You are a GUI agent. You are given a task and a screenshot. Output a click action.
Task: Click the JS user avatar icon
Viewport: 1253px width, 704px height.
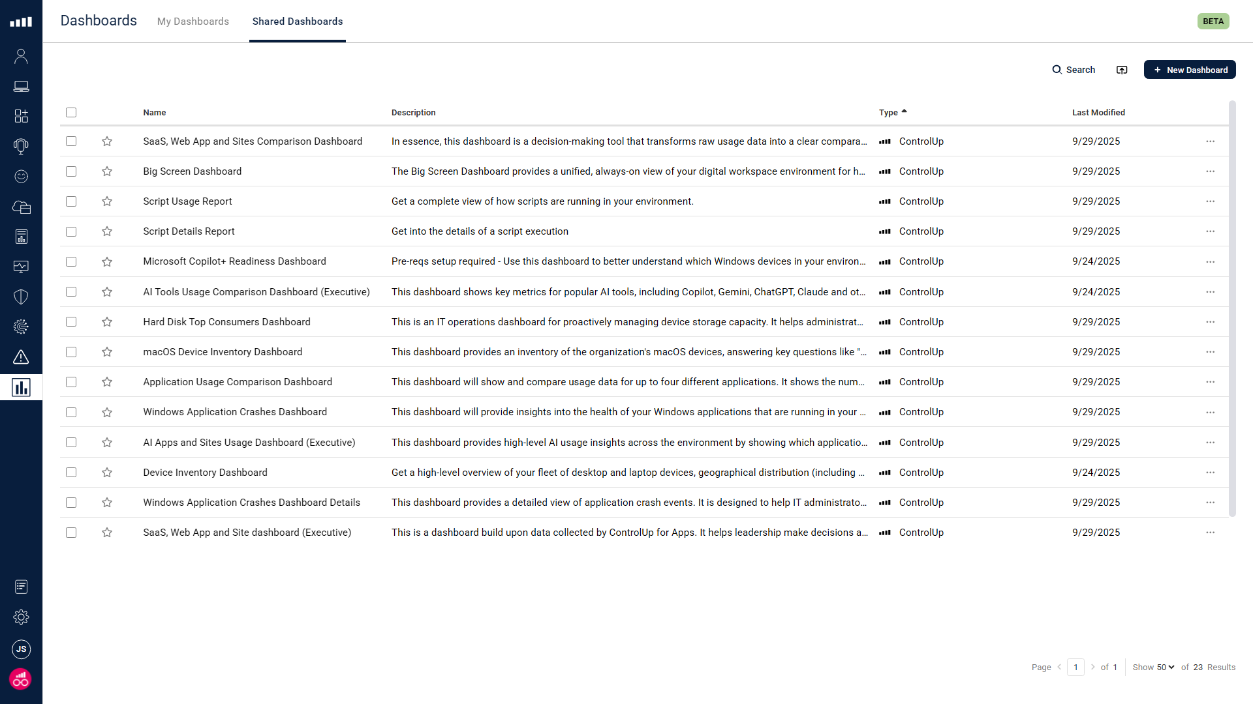[x=21, y=649]
